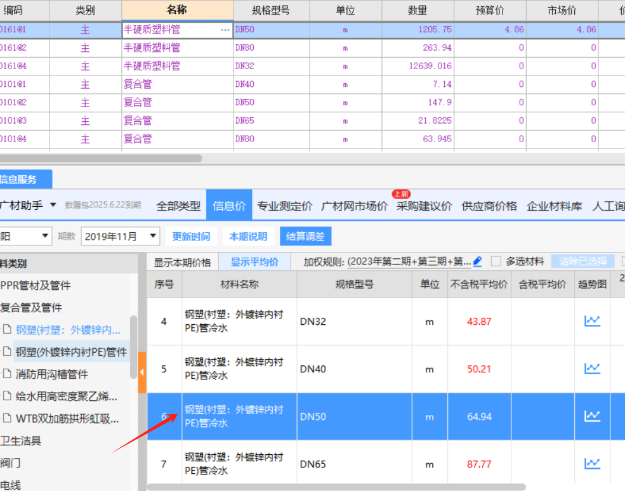This screenshot has width=625, height=491.
Task: Click the 规格型号 header in upper table
Action: pos(271,10)
